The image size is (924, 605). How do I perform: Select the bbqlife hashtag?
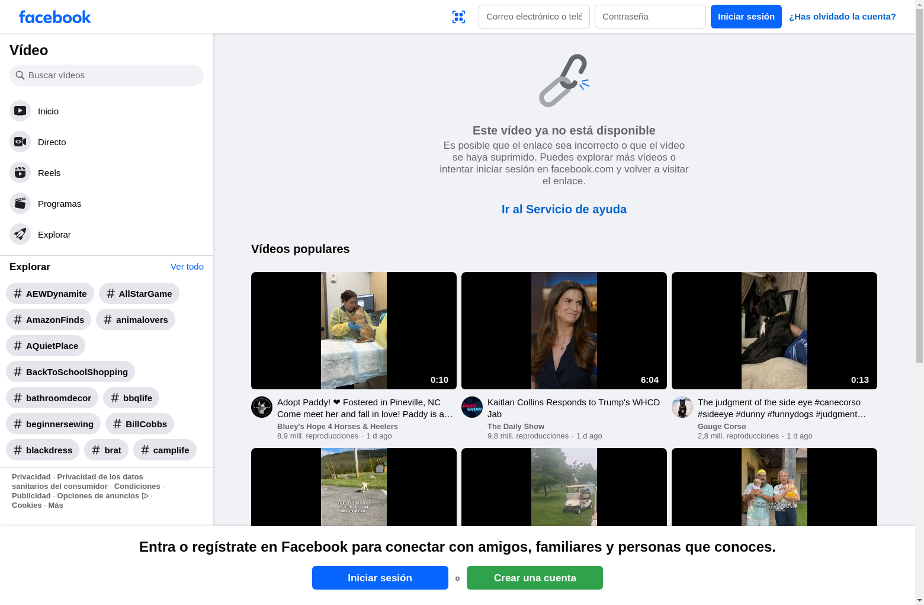point(131,398)
